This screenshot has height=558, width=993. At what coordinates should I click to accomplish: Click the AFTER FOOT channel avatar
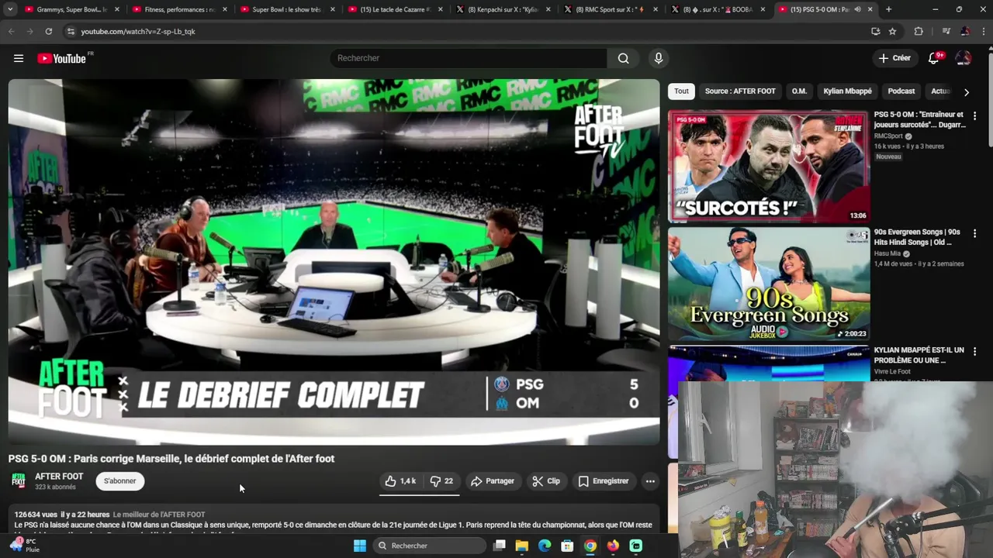pyautogui.click(x=19, y=481)
